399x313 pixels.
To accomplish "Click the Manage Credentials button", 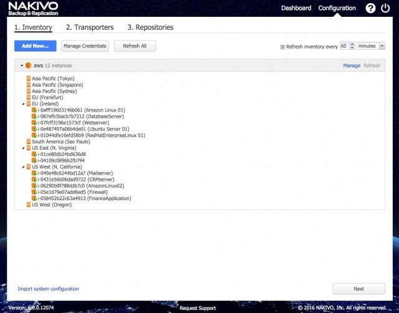I will tap(85, 46).
